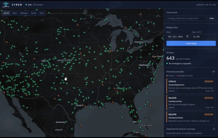
Task: Open the N625FB Heading Anomaly card
Action: 191,103
